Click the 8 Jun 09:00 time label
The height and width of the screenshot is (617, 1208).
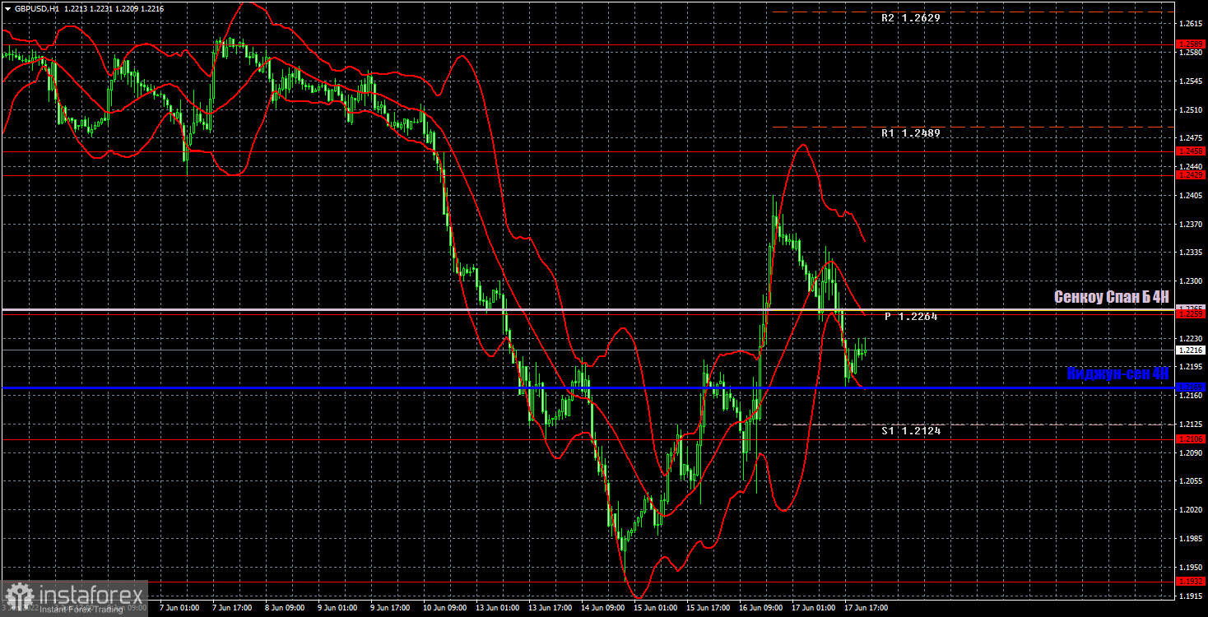[x=284, y=608]
